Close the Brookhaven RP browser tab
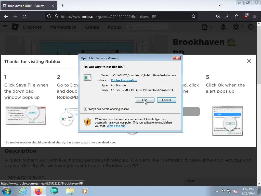The width and height of the screenshot is (261, 196). click(53, 6)
